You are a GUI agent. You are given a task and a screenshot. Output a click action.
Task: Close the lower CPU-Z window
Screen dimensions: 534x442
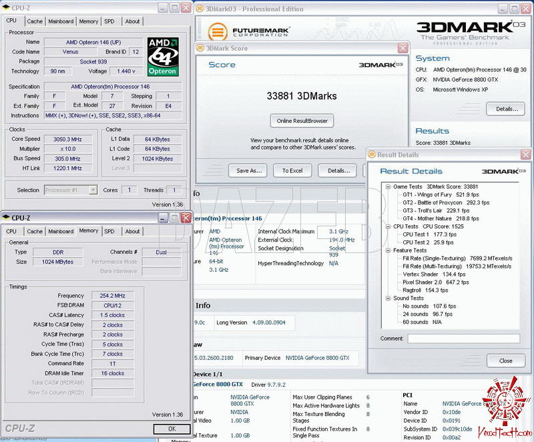coord(186,218)
